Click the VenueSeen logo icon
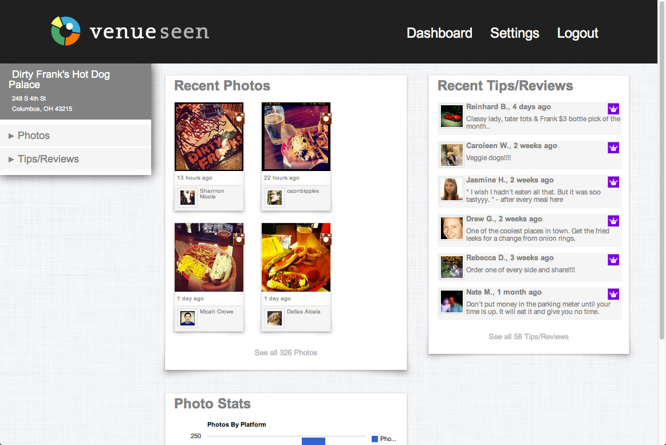The width and height of the screenshot is (666, 445). coord(65,31)
